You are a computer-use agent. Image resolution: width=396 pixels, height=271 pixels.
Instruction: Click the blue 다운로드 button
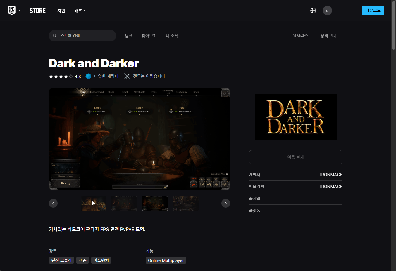pyautogui.click(x=373, y=11)
